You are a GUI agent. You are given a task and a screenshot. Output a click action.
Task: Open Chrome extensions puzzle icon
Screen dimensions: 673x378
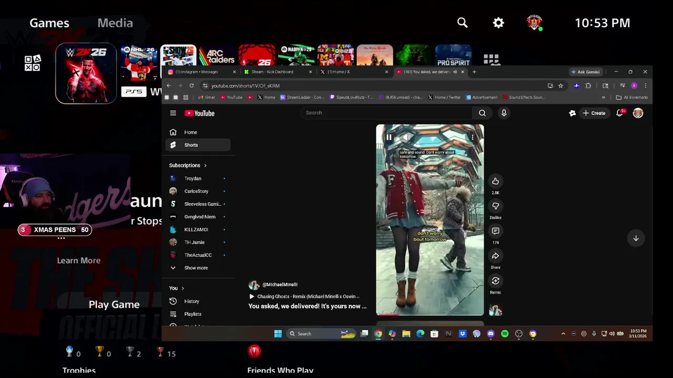pos(588,86)
